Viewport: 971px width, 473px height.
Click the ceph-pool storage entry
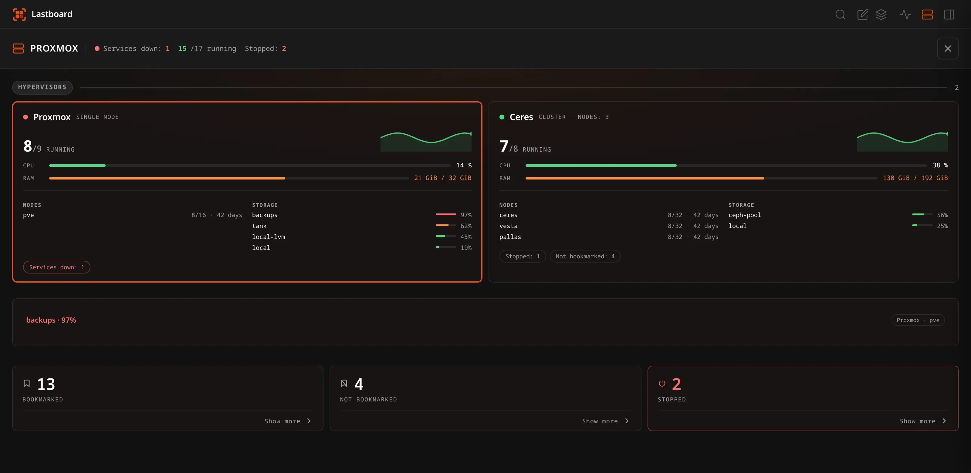click(838, 215)
